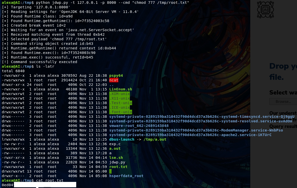Click the .font-unix directory entry
This screenshot has height=188, width=297.
120,112
